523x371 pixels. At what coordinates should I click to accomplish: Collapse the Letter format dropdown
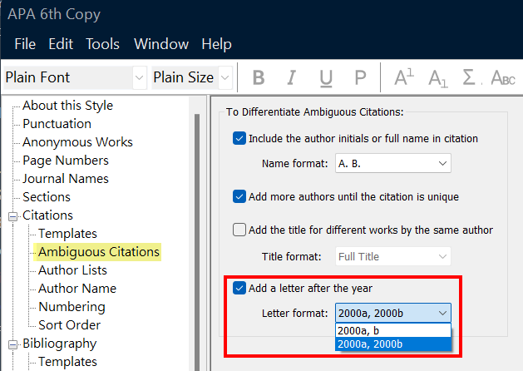pos(393,313)
